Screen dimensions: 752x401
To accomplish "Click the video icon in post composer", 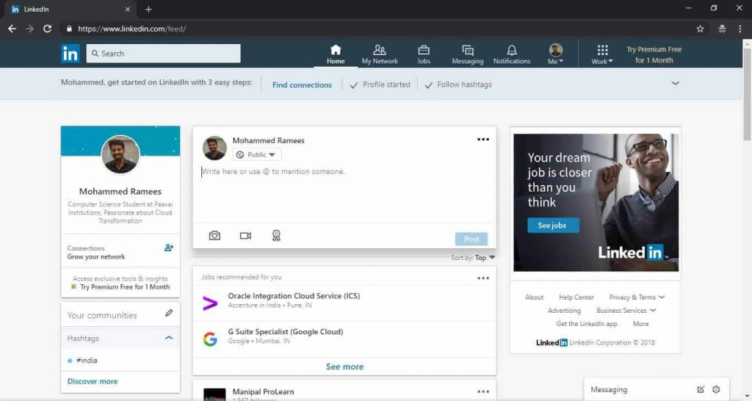I will tap(245, 236).
